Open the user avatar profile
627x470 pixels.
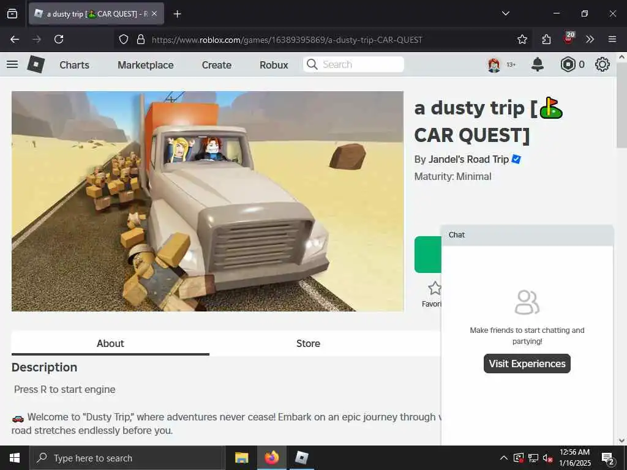point(494,65)
